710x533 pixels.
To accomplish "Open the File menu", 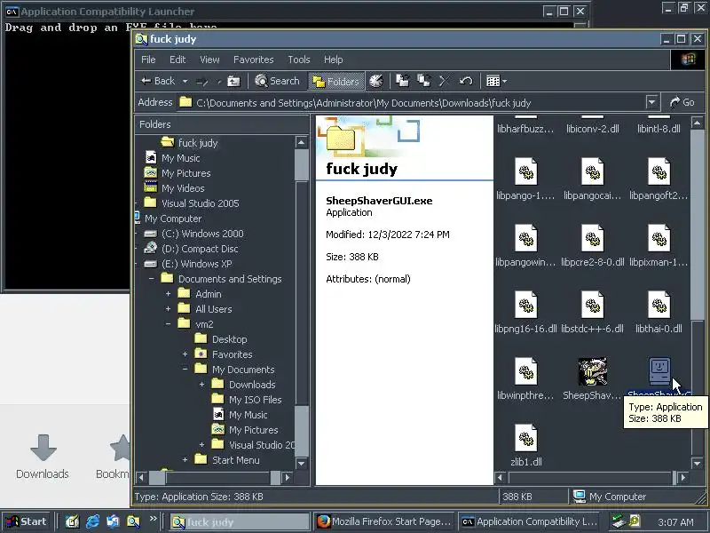I will pos(148,60).
